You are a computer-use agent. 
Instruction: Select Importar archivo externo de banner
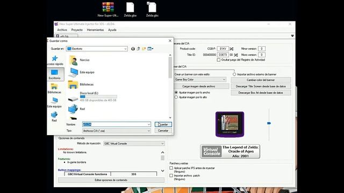[x=234, y=75]
